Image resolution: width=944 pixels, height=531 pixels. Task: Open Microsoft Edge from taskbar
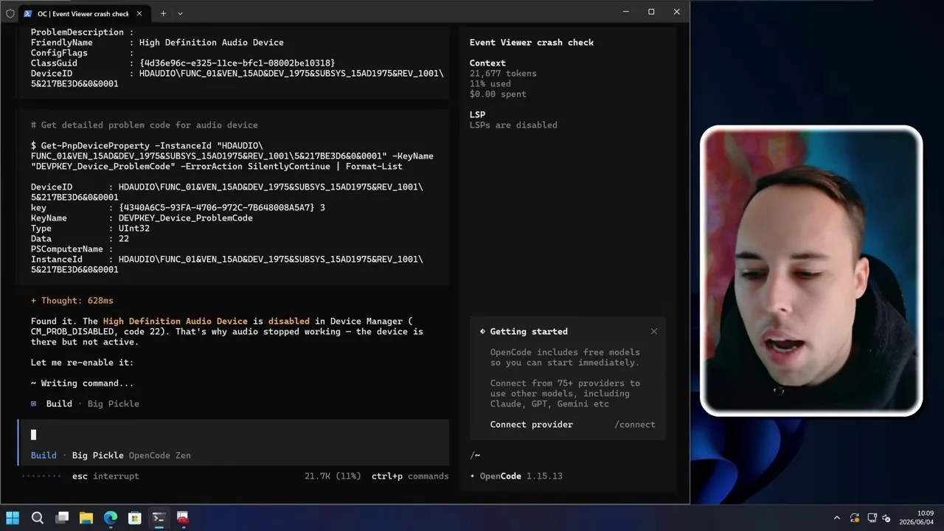point(111,518)
